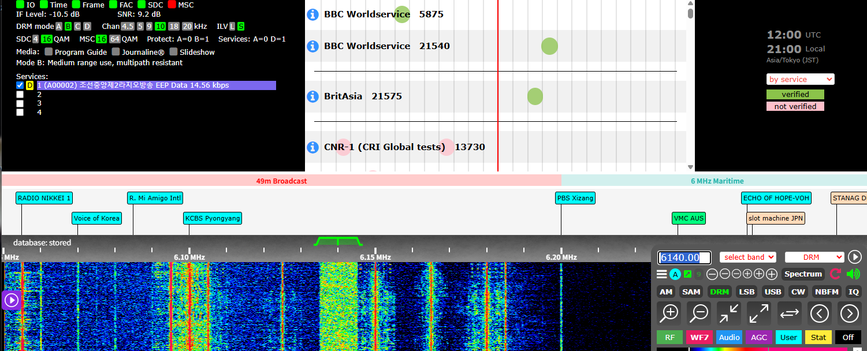Expand the 'by service' sort dropdown
867x351 pixels.
click(800, 80)
